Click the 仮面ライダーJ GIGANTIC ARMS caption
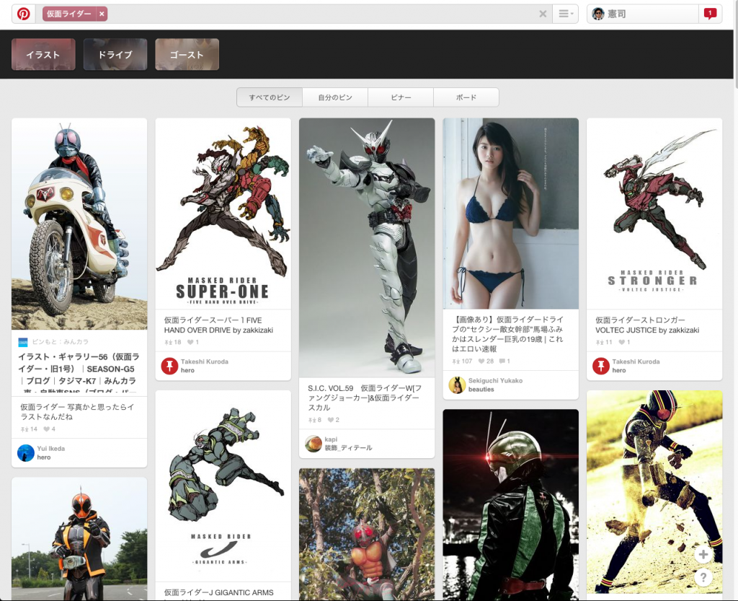738x601 pixels. [x=219, y=592]
